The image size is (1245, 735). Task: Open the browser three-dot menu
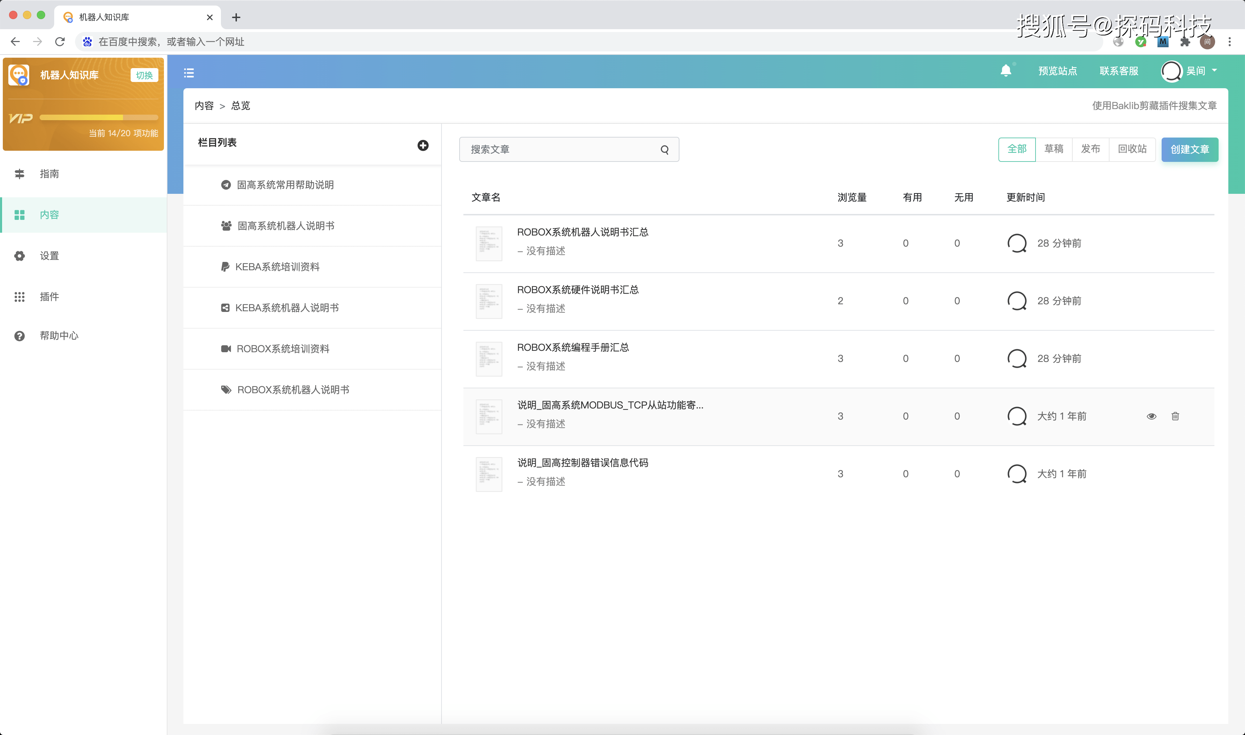point(1230,42)
